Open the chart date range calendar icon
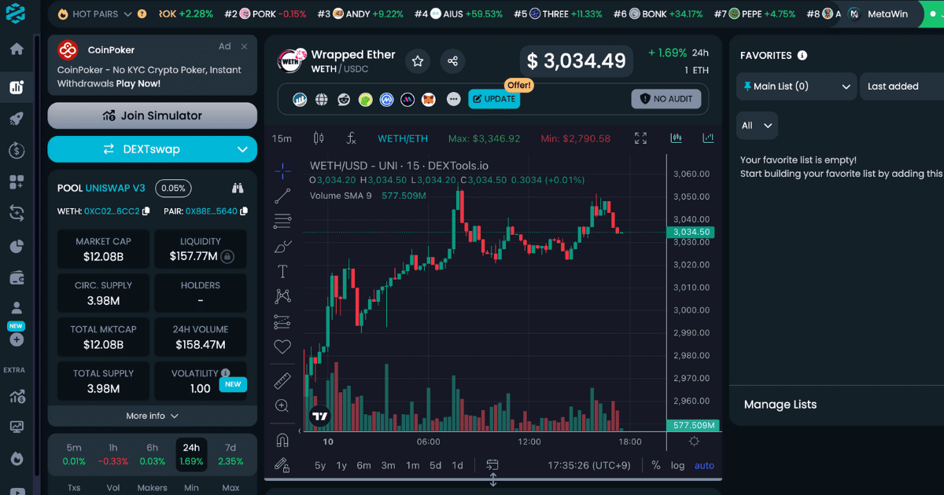This screenshot has height=495, width=944. click(493, 465)
